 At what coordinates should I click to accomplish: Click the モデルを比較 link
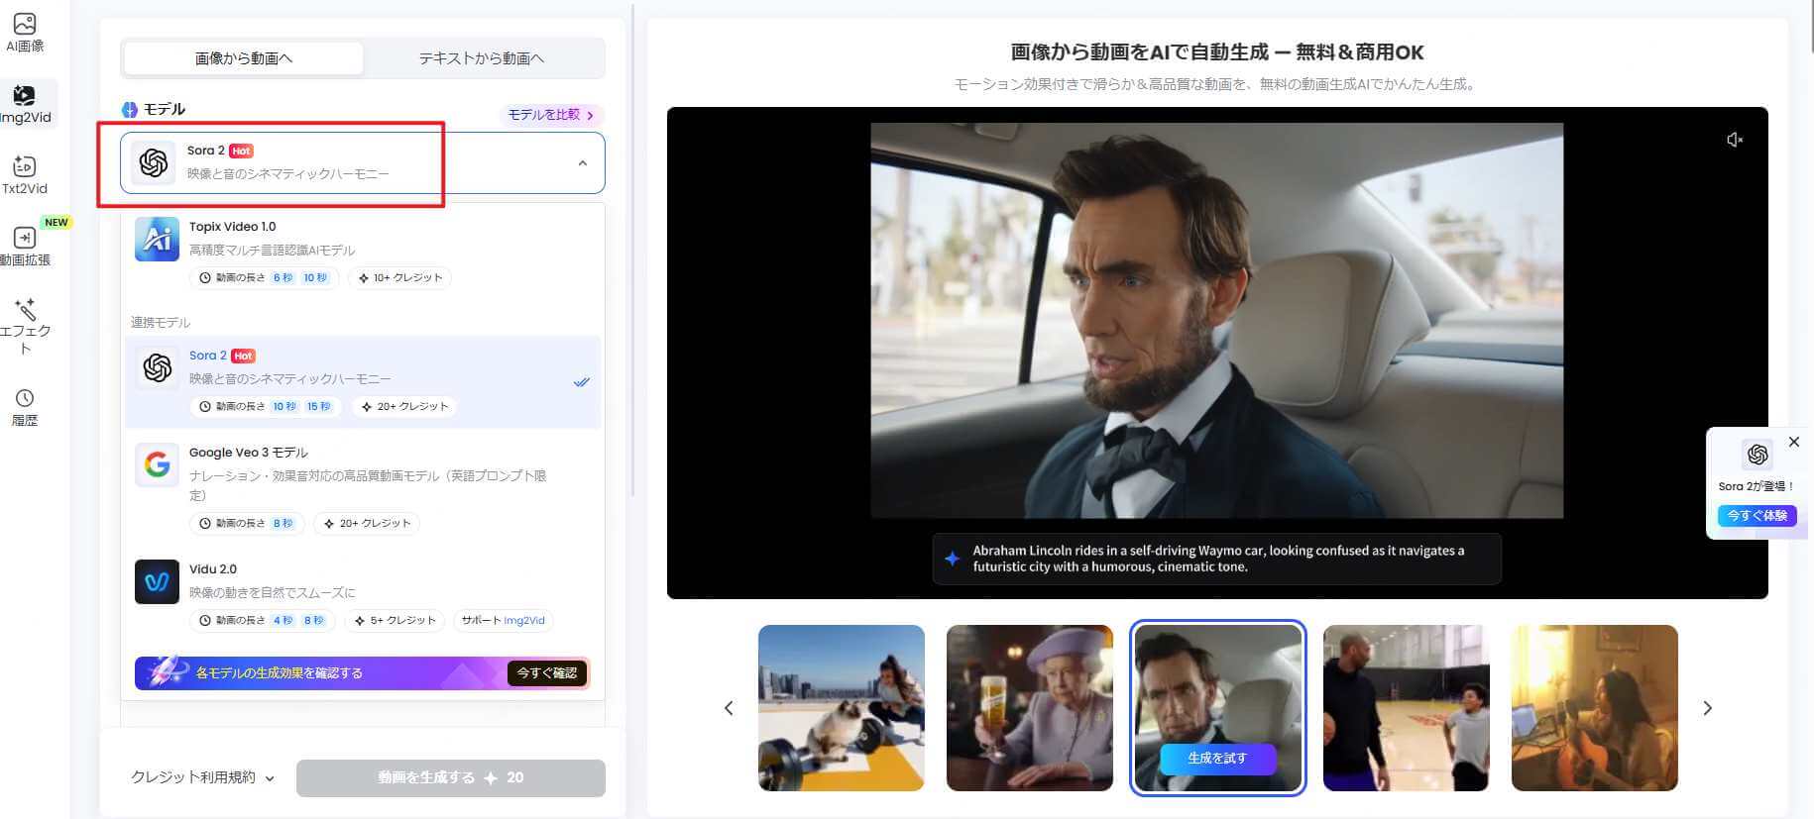[x=550, y=115]
